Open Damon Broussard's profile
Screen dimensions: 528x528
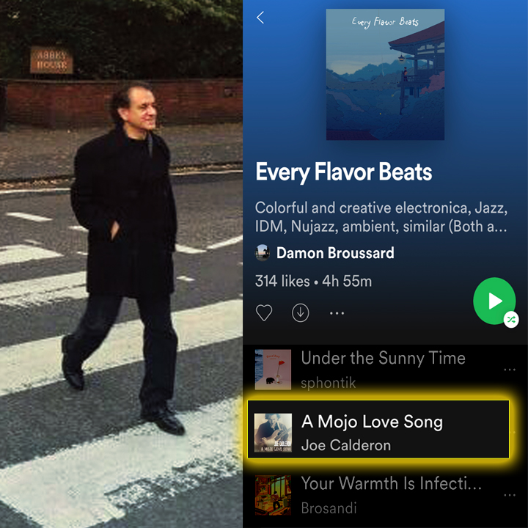pyautogui.click(x=335, y=253)
